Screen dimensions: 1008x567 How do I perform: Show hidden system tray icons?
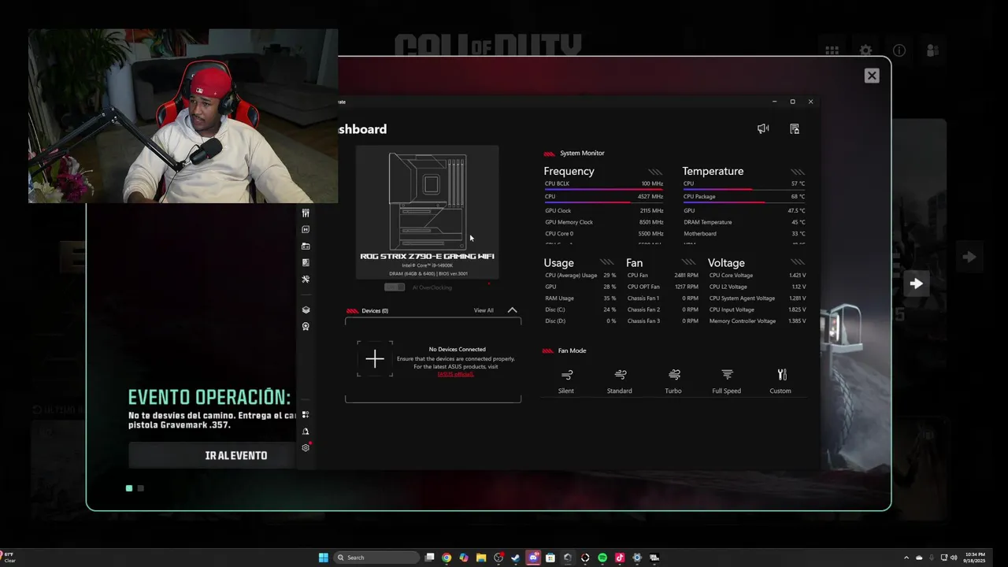click(x=906, y=558)
